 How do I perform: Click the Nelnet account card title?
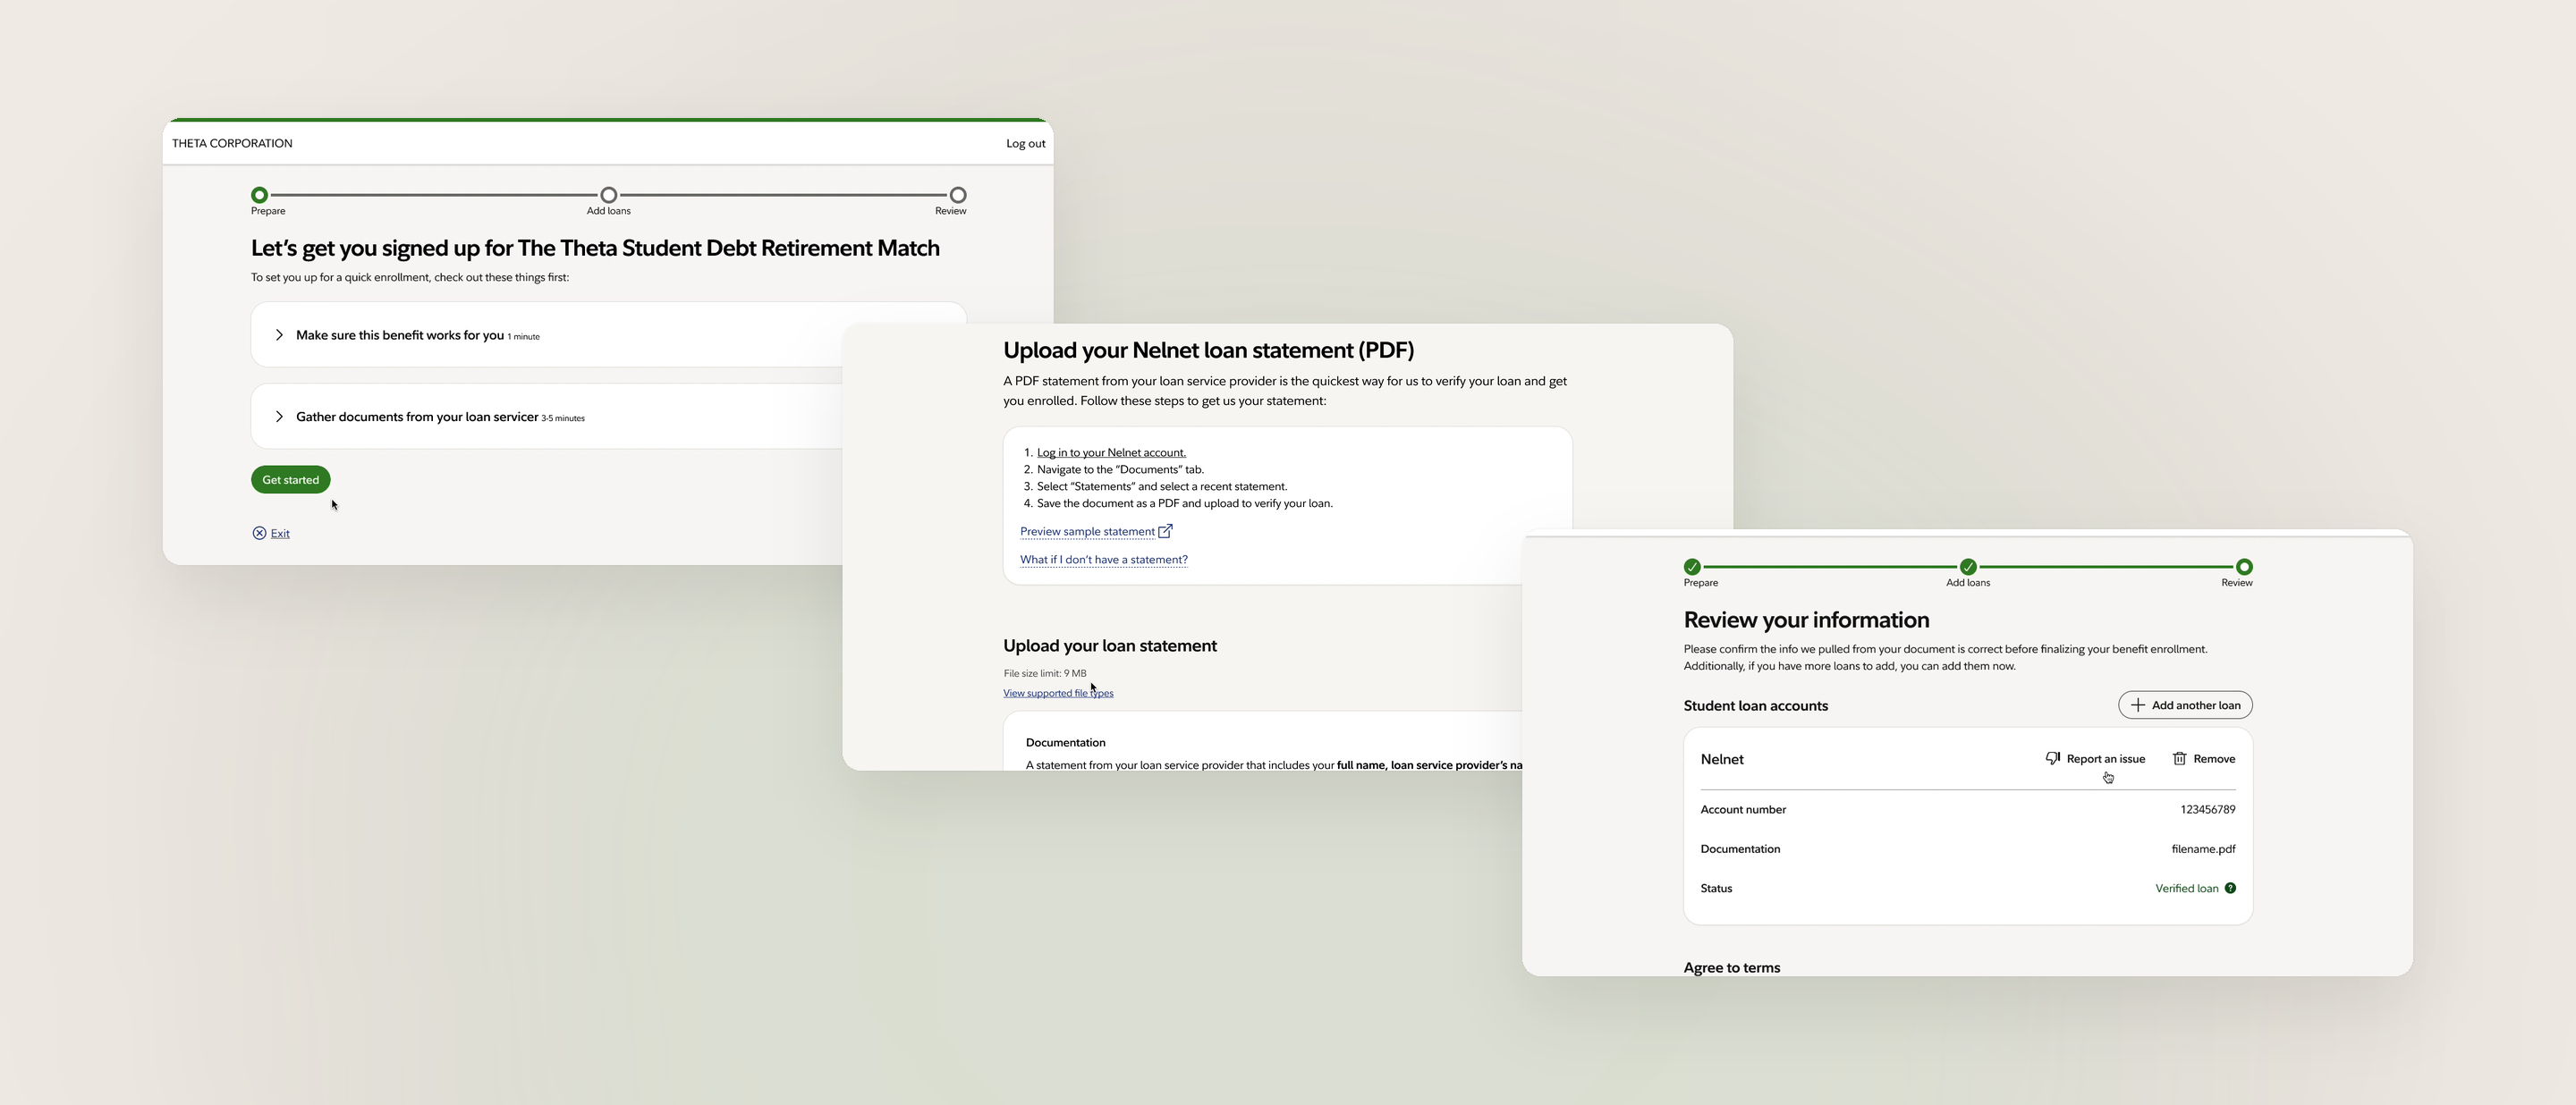point(1722,759)
